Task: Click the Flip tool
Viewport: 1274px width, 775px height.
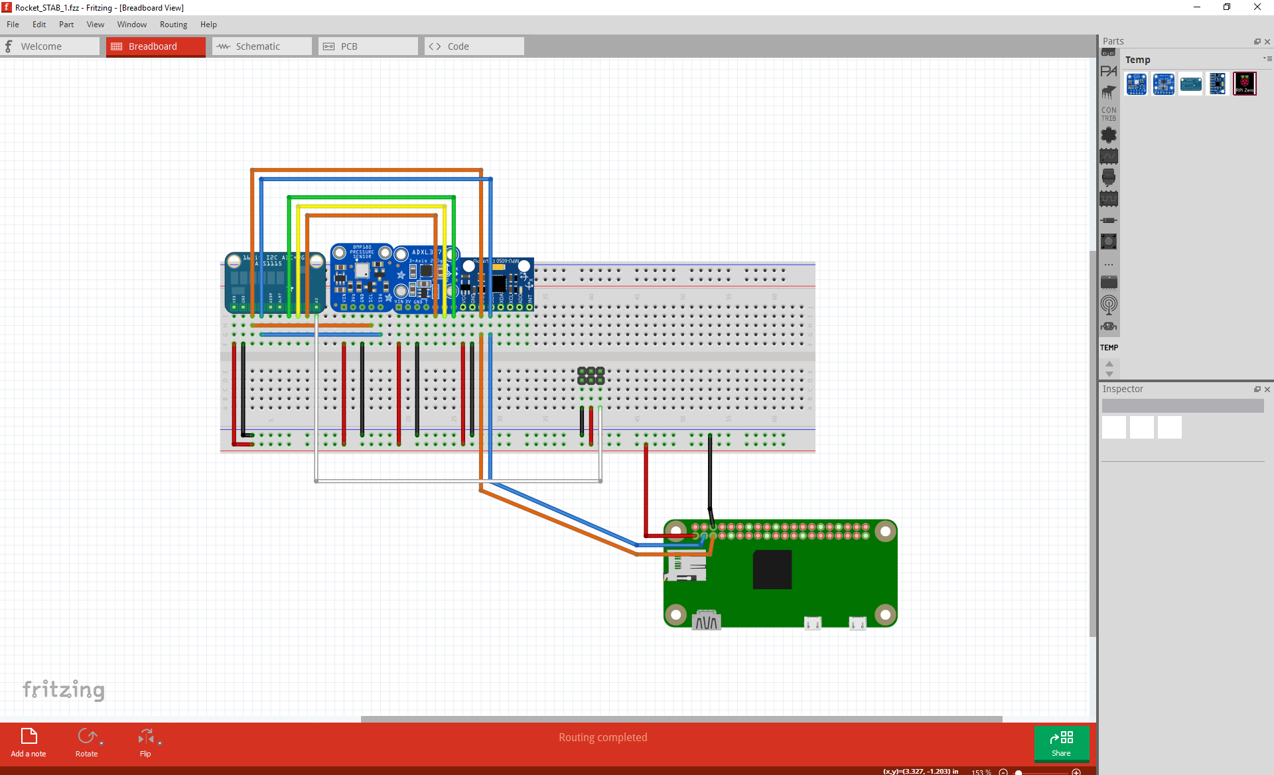Action: [145, 741]
